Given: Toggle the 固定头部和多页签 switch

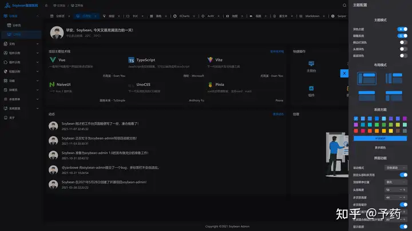Looking at the screenshot, I should coord(403,175).
